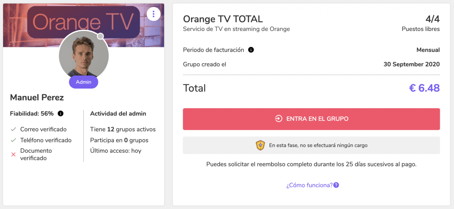The height and width of the screenshot is (209, 454).
Task: Click Manuel Perez profile photo
Action: coord(84,55)
